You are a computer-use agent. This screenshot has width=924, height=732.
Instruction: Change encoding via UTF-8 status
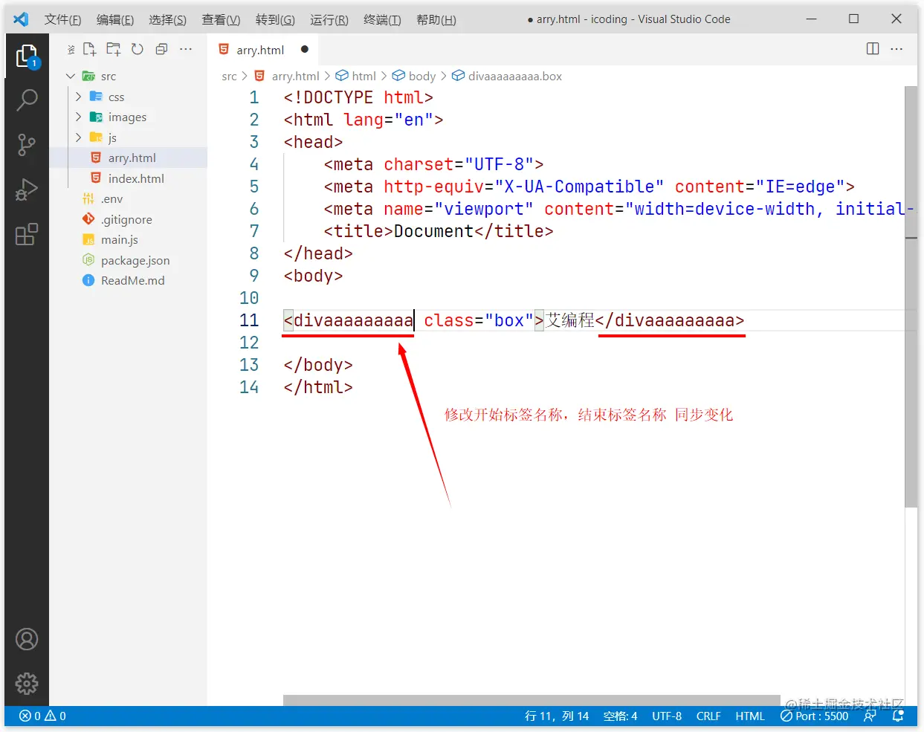[x=667, y=716]
